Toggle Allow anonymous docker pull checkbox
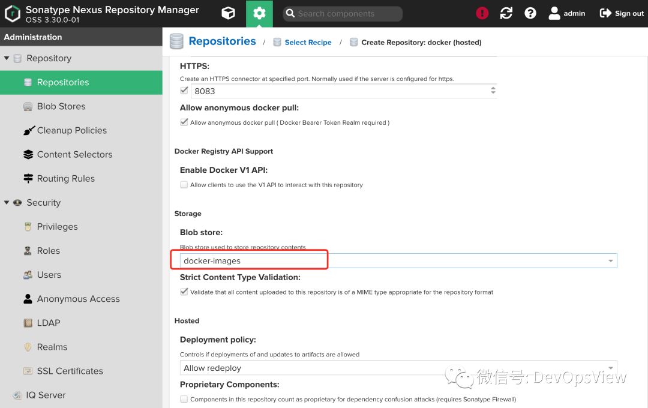This screenshot has width=648, height=408. pyautogui.click(x=184, y=122)
